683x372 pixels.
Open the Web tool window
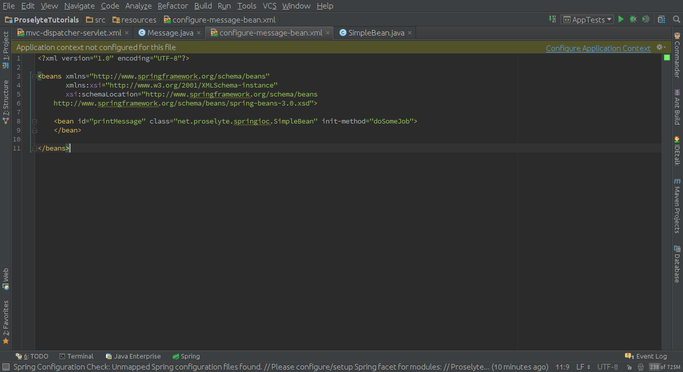pos(5,279)
